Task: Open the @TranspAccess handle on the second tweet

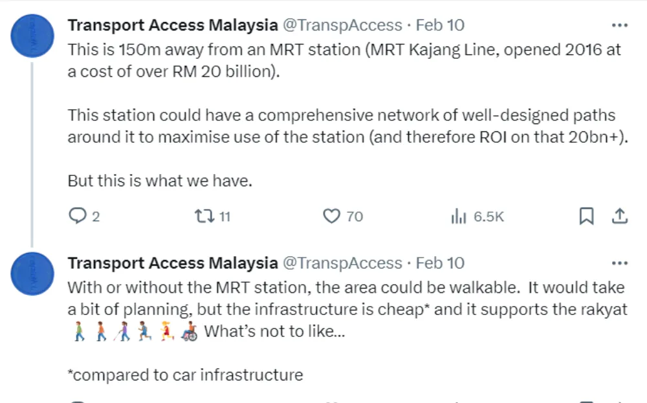Action: (342, 263)
